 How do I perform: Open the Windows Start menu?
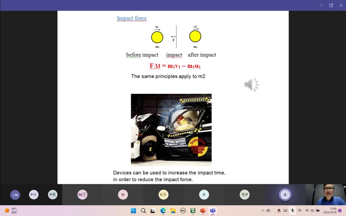[x=133, y=211]
